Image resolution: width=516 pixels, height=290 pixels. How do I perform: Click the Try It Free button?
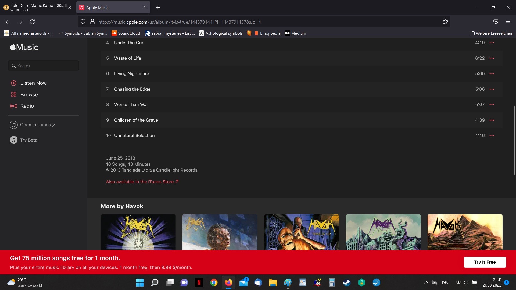(x=485, y=262)
